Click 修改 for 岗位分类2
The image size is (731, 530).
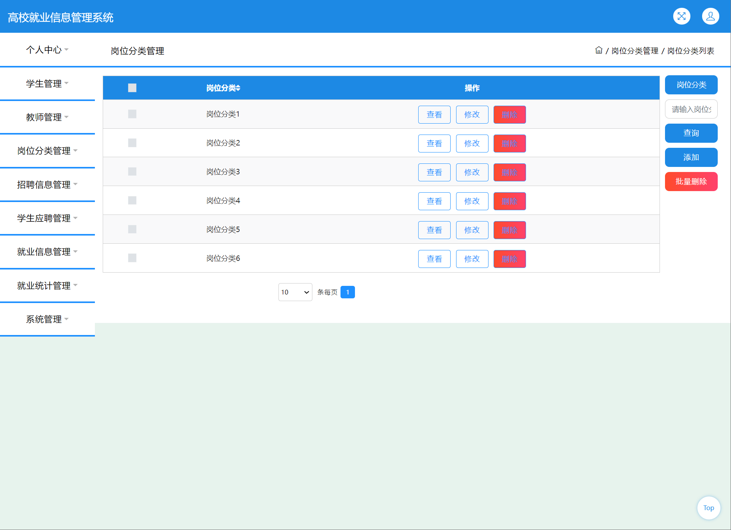(472, 144)
